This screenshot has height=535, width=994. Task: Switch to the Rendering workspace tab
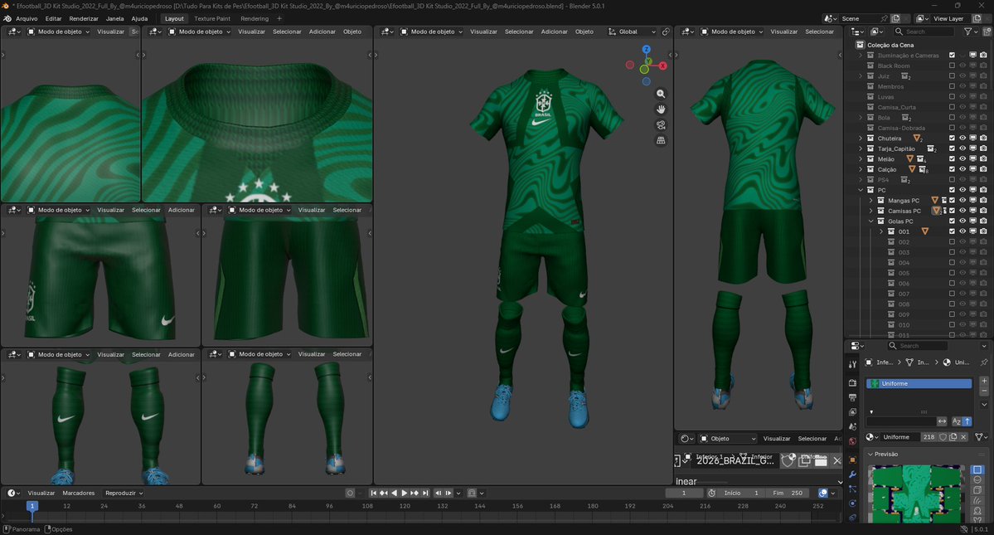pos(255,19)
